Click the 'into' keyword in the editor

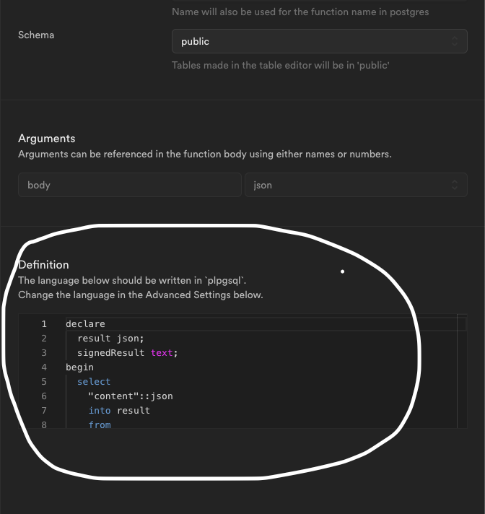100,411
